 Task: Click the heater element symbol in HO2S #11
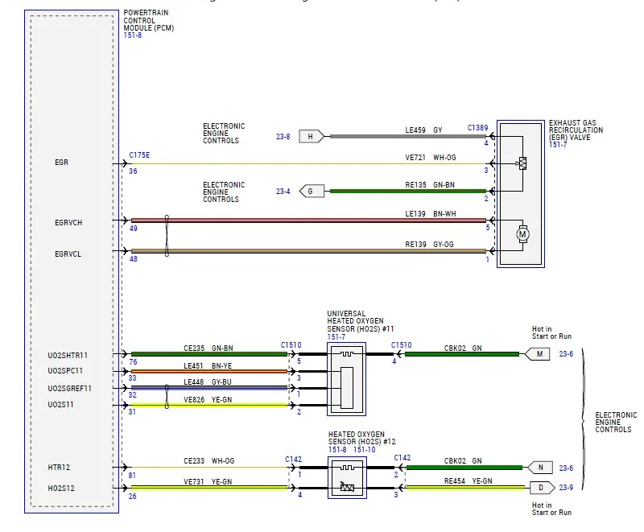point(347,354)
